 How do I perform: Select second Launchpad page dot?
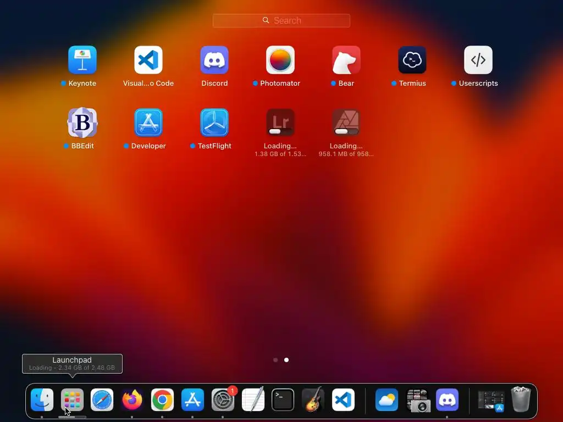286,360
